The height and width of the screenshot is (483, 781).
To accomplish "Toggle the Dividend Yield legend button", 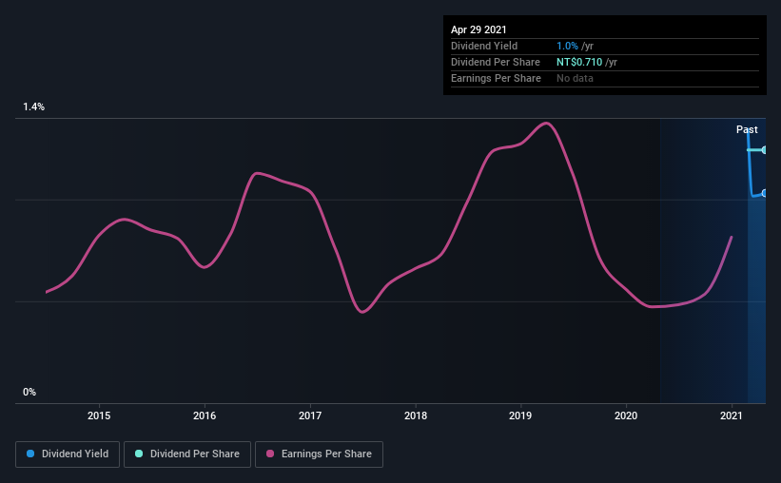I will coord(68,454).
